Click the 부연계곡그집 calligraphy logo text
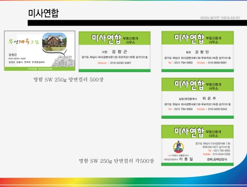The height and width of the screenshot is (187, 247). tap(24, 42)
